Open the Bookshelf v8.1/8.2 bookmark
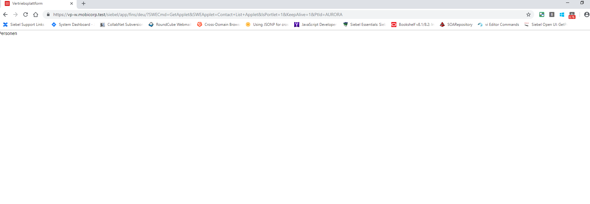590x204 pixels. (413, 25)
